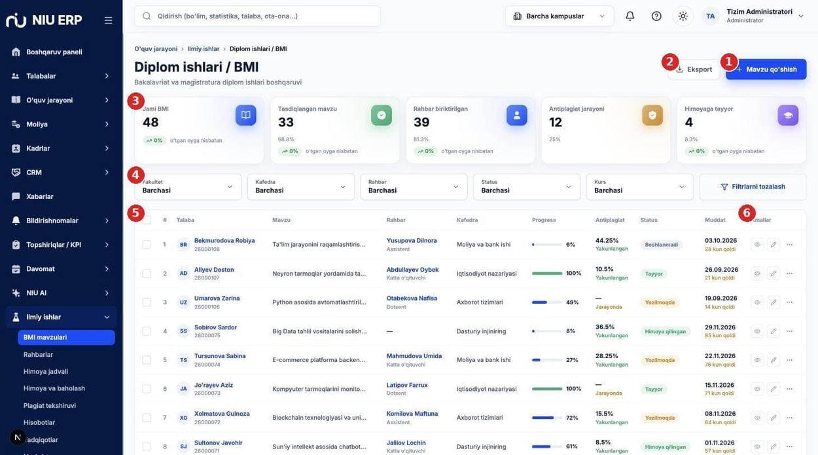Click the NIU ERP logo
Image resolution: width=818 pixels, height=455 pixels.
point(44,20)
